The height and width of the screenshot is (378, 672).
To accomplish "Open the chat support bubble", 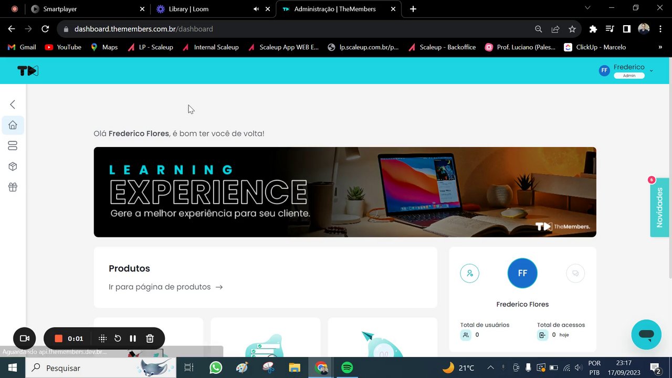I will click(646, 334).
